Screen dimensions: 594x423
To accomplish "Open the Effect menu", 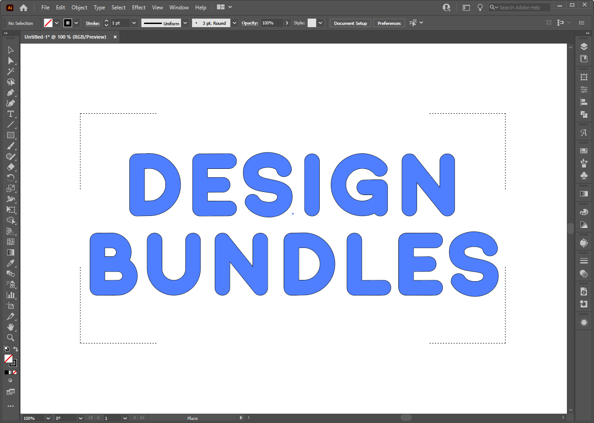I will [x=139, y=8].
